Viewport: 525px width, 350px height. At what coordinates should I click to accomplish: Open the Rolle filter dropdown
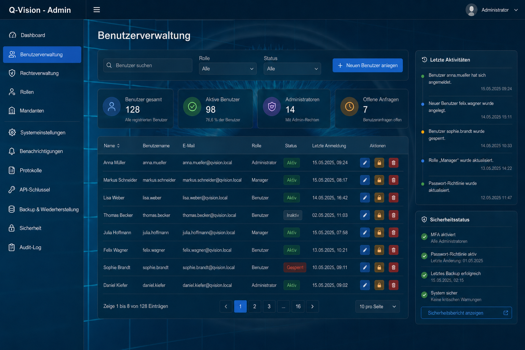point(228,69)
